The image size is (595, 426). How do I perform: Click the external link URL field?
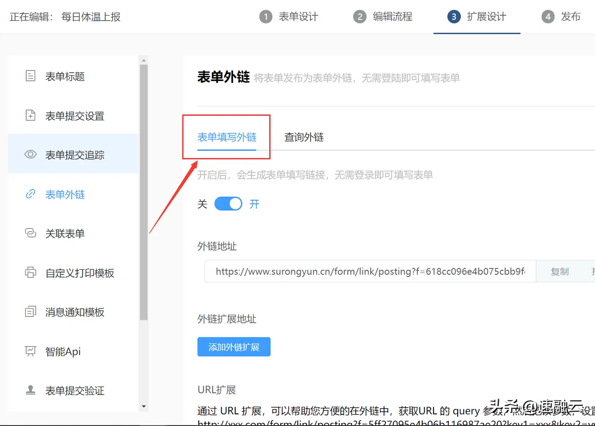point(370,271)
